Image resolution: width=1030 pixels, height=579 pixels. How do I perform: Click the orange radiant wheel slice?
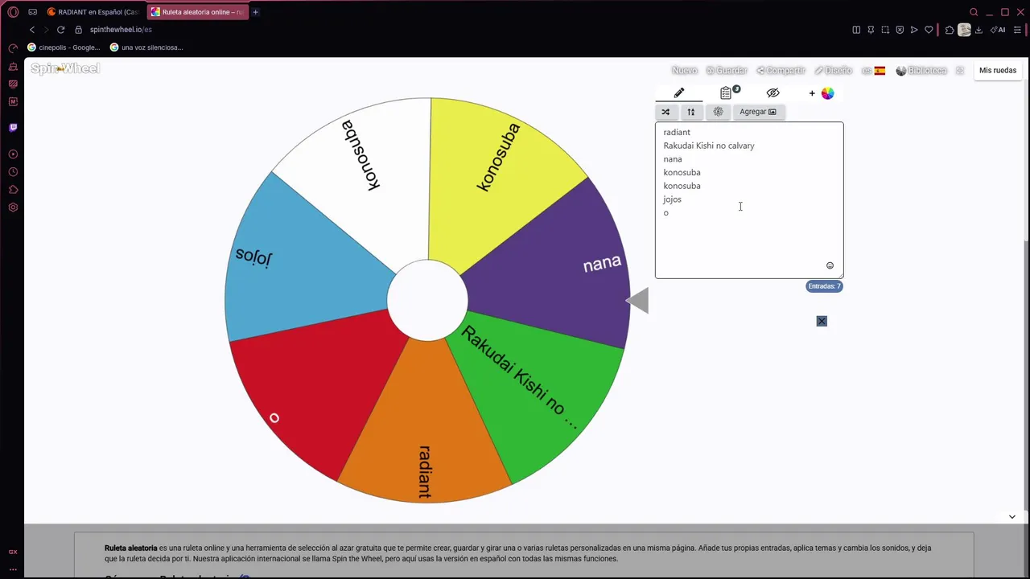(x=424, y=426)
